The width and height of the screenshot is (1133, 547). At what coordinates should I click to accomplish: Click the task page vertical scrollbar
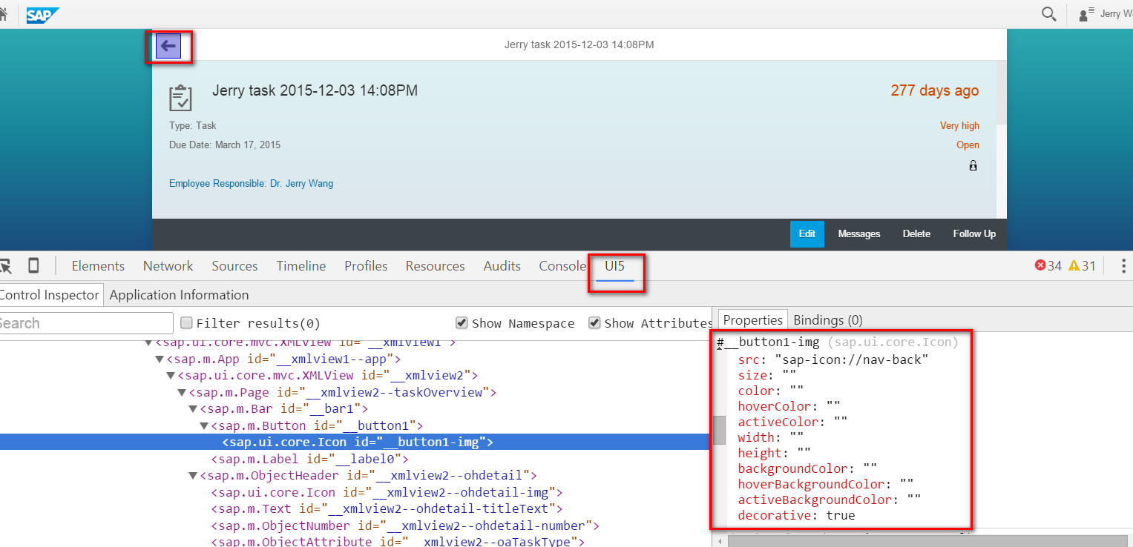pos(1001,93)
